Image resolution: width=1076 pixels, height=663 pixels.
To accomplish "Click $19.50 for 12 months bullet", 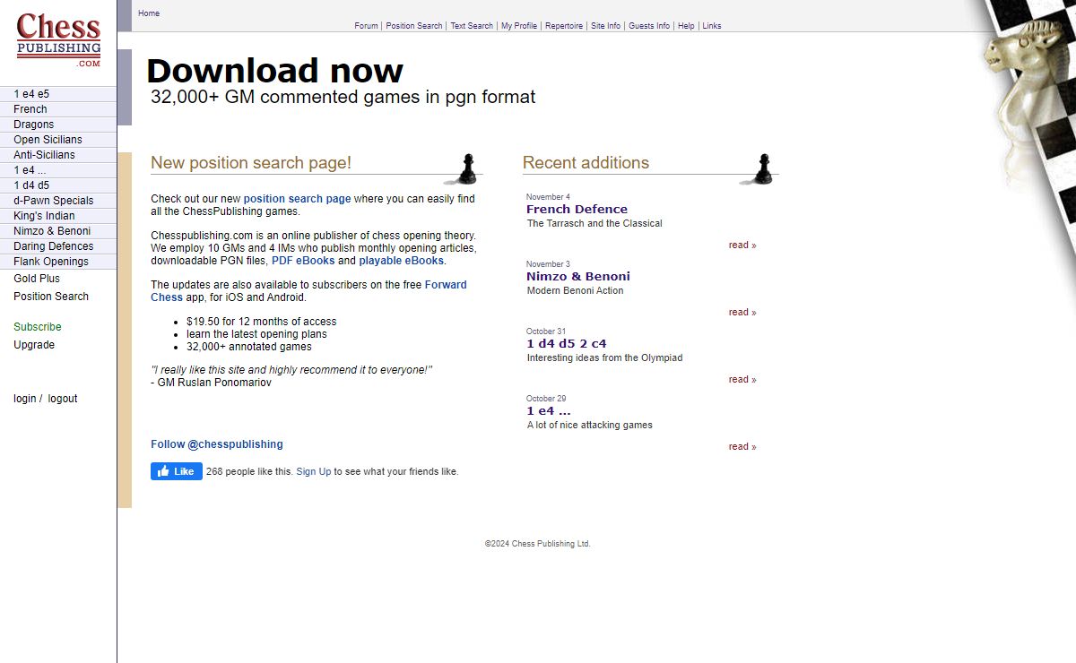I will 261,322.
